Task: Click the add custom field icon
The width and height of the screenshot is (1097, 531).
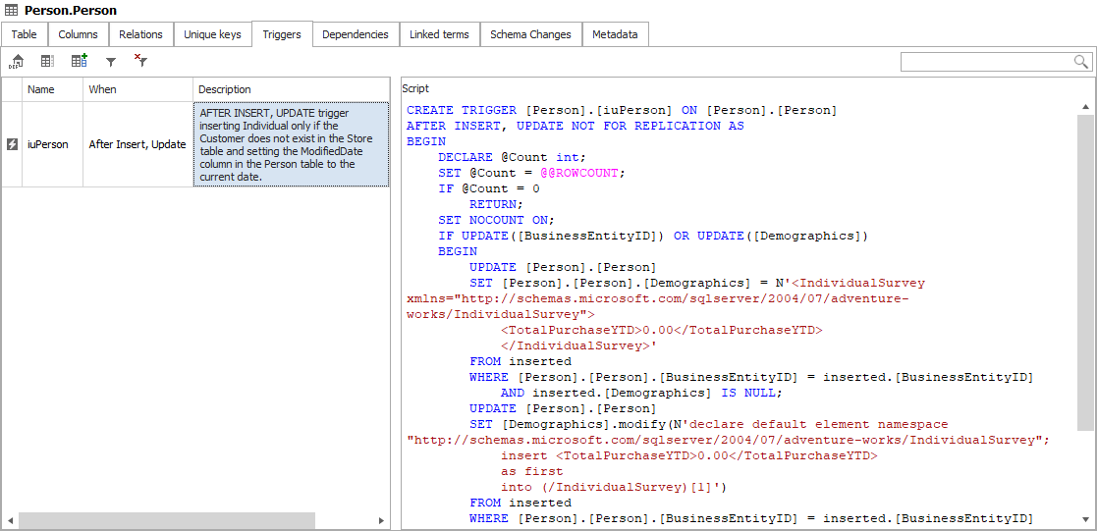Action: click(x=79, y=62)
